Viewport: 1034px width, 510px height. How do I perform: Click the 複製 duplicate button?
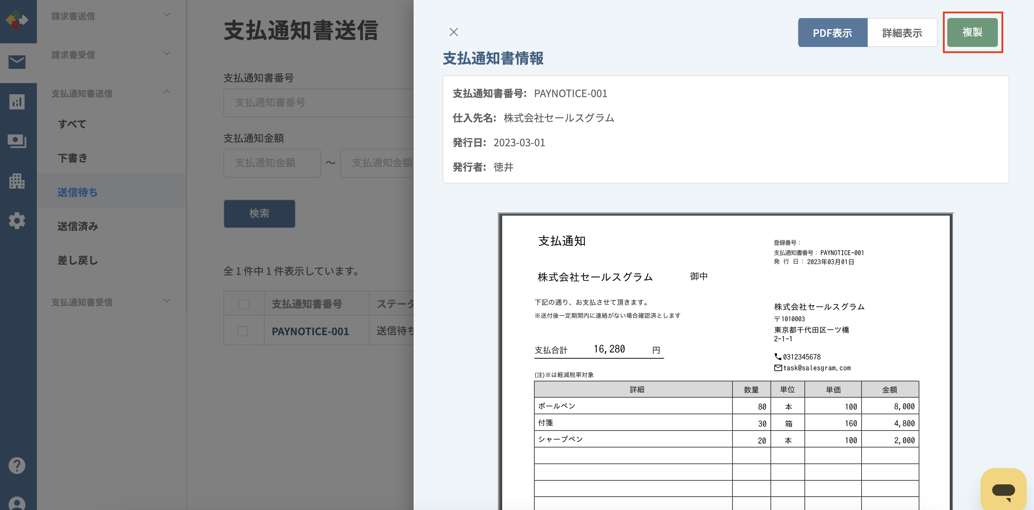[x=972, y=32]
